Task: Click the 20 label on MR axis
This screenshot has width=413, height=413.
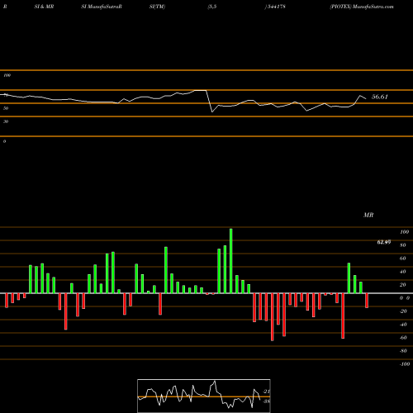Action: tap(403, 285)
